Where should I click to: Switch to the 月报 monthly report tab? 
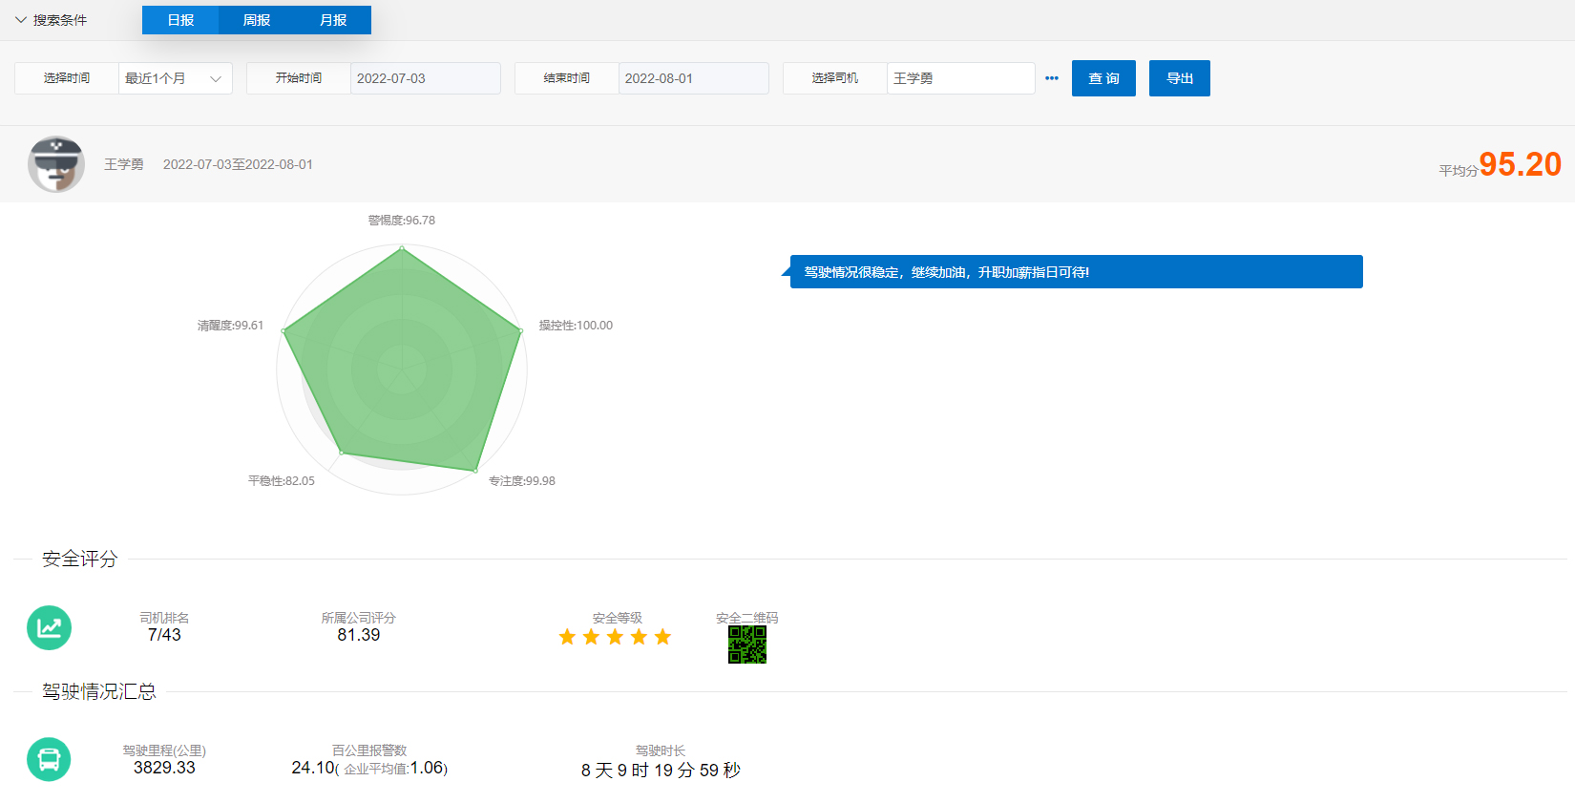pyautogui.click(x=333, y=20)
